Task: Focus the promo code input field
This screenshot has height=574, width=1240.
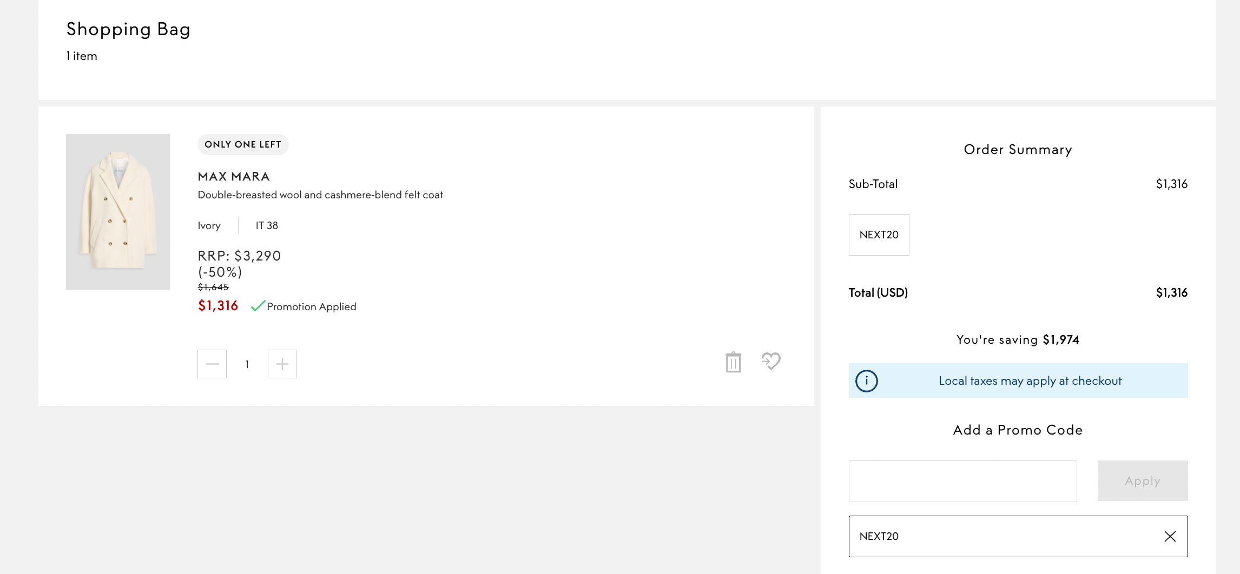Action: click(962, 481)
